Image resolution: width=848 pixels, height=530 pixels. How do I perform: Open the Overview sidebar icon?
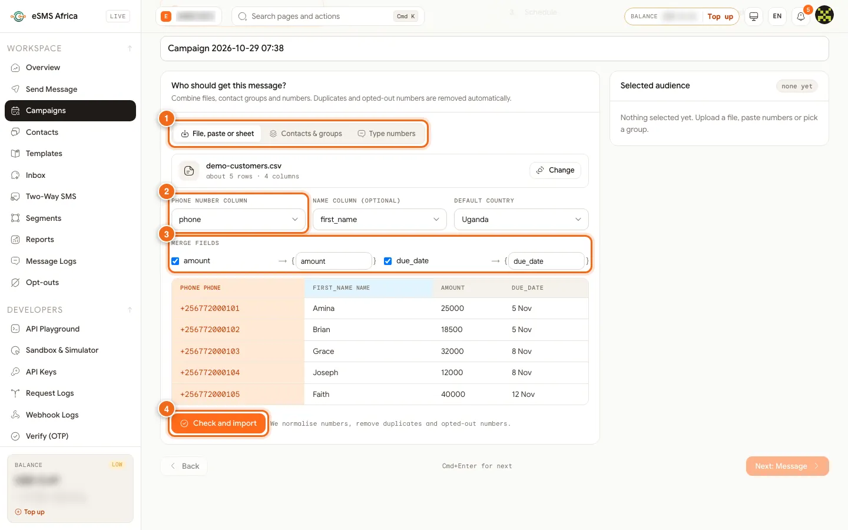click(15, 68)
